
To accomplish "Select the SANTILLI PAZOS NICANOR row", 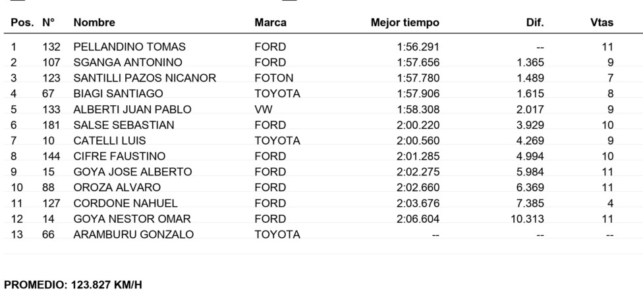I will (x=321, y=78).
